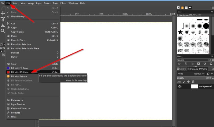This screenshot has width=214, height=127.
Task: Expand the brush filter dropdown
Action: coord(212,12)
